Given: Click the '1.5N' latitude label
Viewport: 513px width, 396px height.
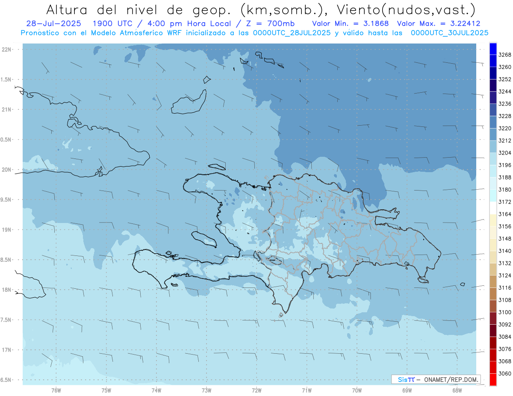Looking at the screenshot, I should click(x=6, y=79).
